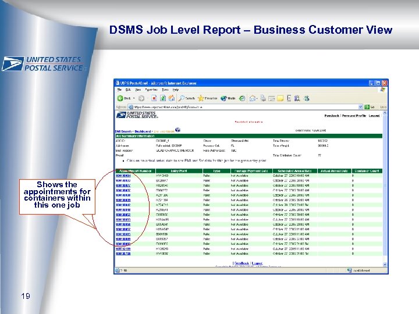Click the Messenger icon in toolbar

(306, 98)
